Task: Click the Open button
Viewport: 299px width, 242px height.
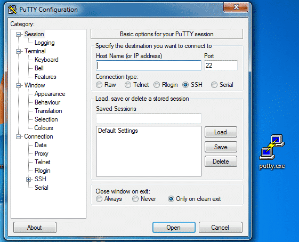Action: [x=174, y=227]
